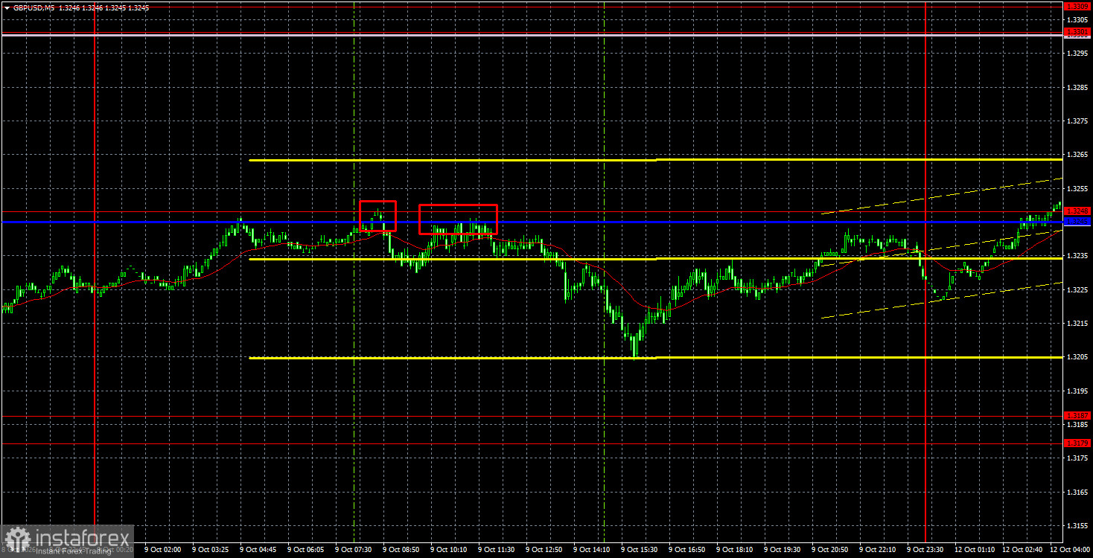The width and height of the screenshot is (1093, 558).
Task: Click the 12 Oct 01:10 time label
Action: (975, 550)
